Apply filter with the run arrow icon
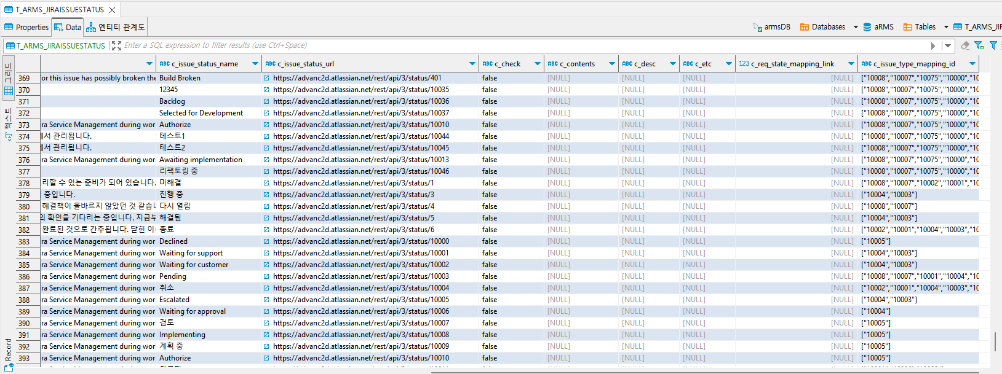 pyautogui.click(x=933, y=45)
